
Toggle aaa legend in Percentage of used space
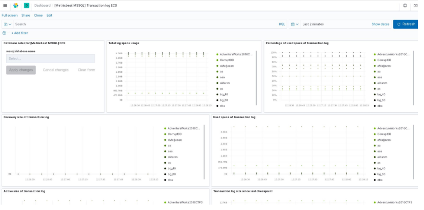[378, 77]
